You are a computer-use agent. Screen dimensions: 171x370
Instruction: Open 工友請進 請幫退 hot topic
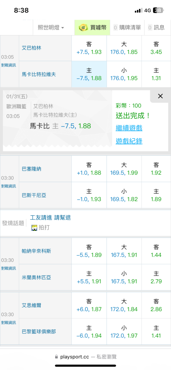point(51,218)
